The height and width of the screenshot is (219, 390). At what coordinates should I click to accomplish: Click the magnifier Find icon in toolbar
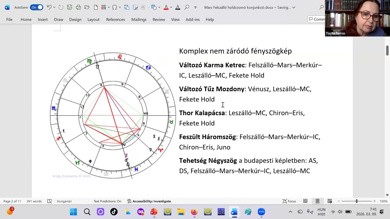coord(187,7)
